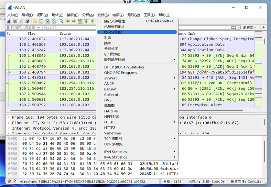The width and height of the screenshot is (271, 187).
Task: Choose UDP 多播流 menu item
Action: (137, 144)
